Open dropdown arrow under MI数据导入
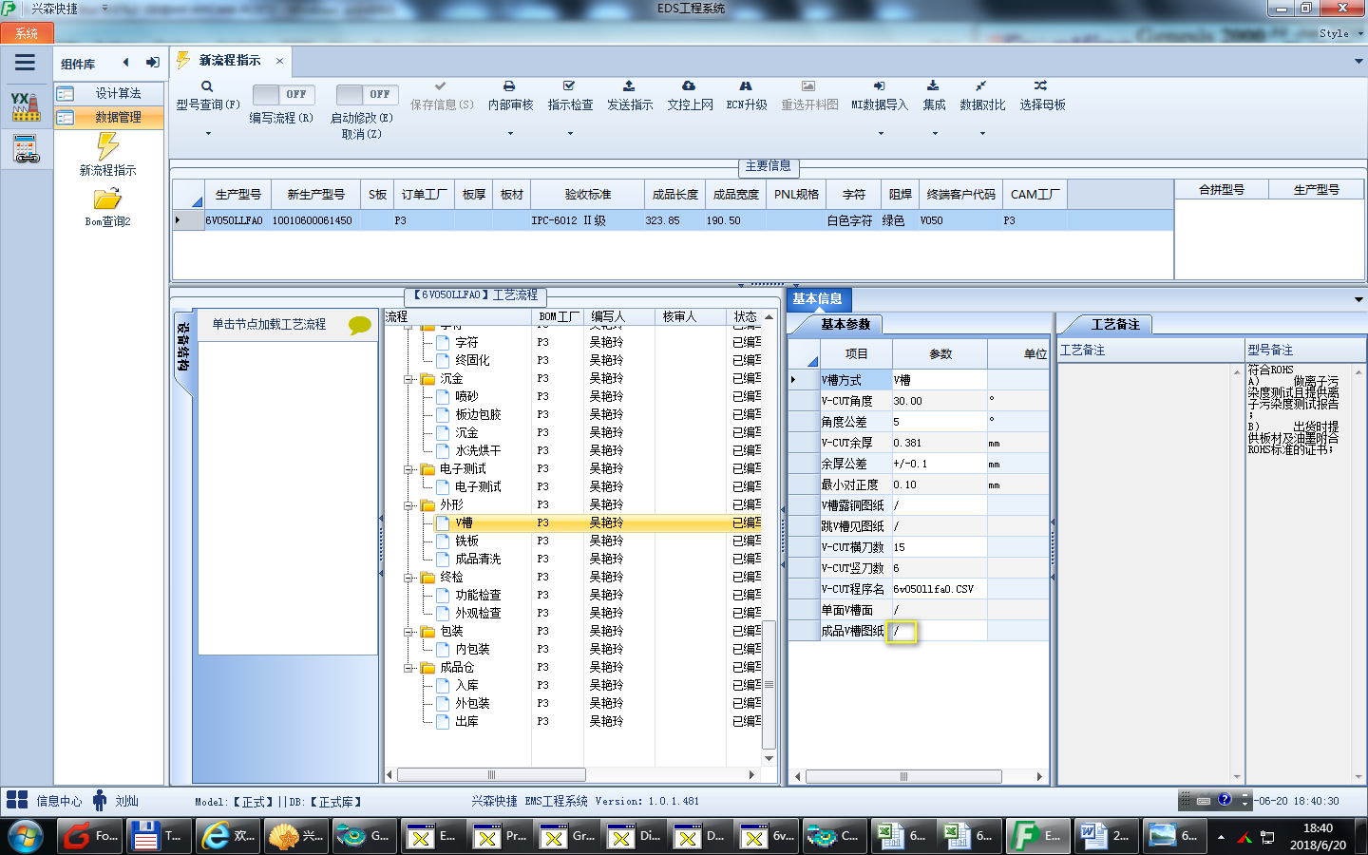 point(880,134)
